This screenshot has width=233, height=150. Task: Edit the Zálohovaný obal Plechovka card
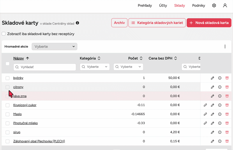[x=213, y=141]
